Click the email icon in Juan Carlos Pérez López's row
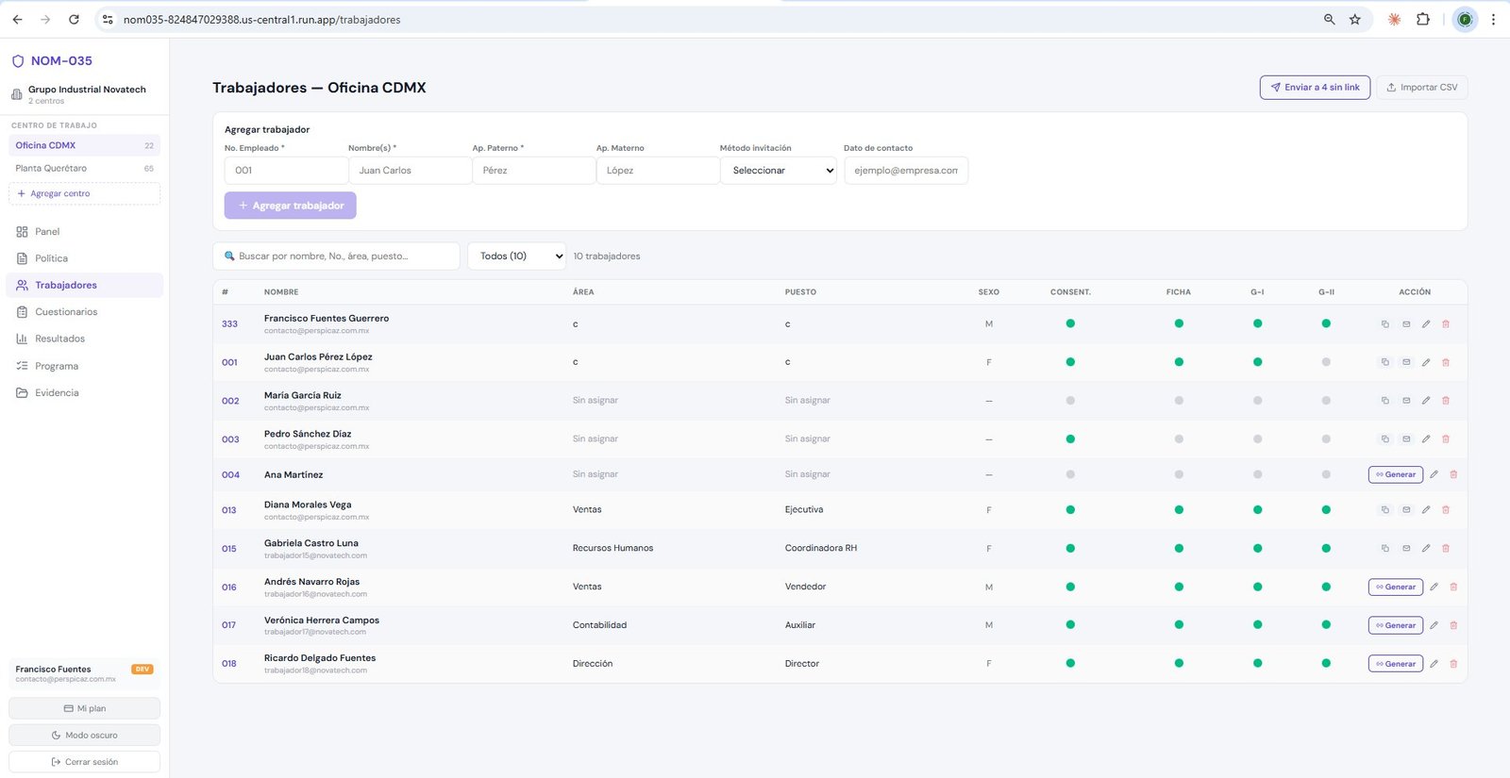 coord(1405,362)
